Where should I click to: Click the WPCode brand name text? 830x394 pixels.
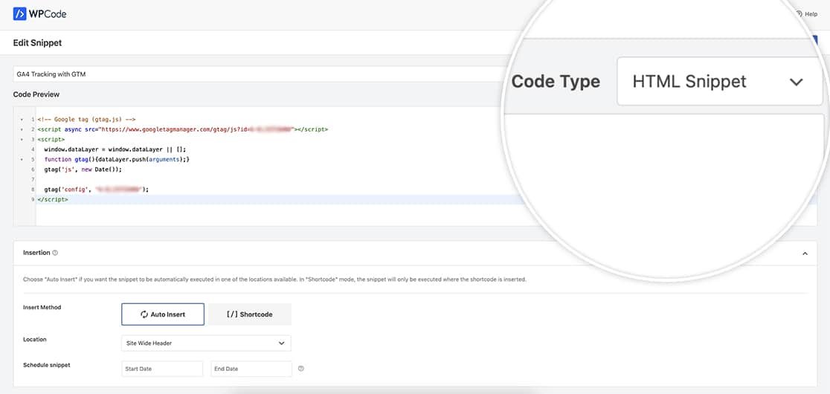[48, 14]
